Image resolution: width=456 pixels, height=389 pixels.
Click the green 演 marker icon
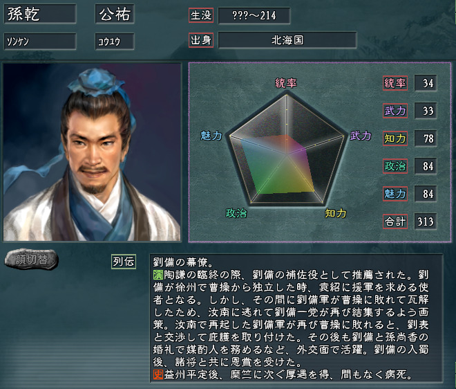click(158, 275)
